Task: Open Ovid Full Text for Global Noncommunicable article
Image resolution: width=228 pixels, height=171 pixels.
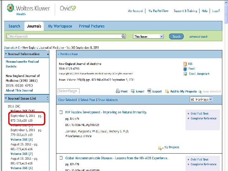Action: 199,160
